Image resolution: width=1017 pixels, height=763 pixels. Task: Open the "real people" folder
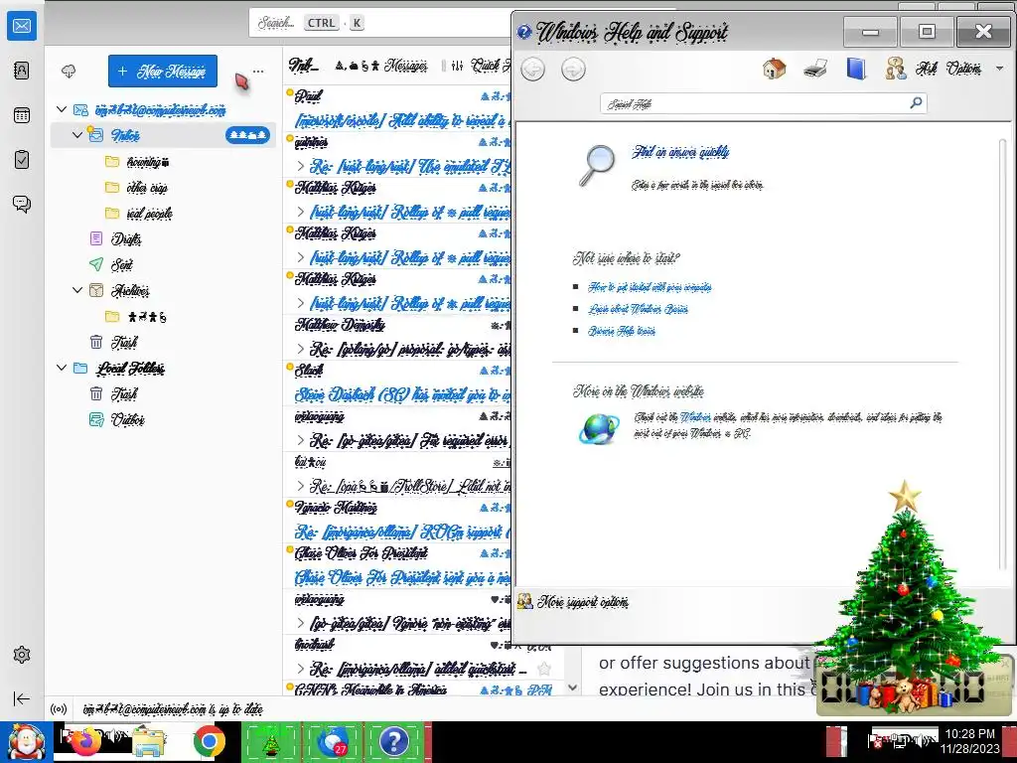pyautogui.click(x=149, y=213)
